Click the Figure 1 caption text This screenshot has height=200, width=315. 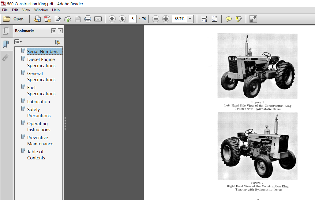[x=258, y=106]
